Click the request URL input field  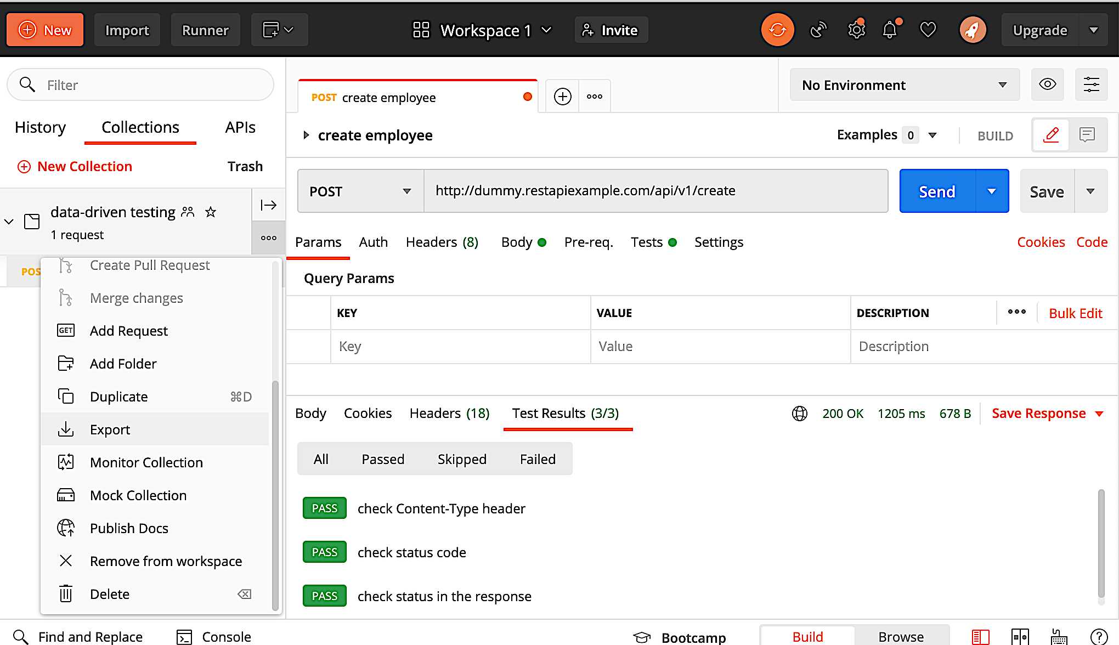coord(656,191)
